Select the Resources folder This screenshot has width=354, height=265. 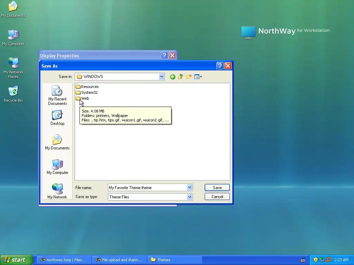(x=87, y=87)
